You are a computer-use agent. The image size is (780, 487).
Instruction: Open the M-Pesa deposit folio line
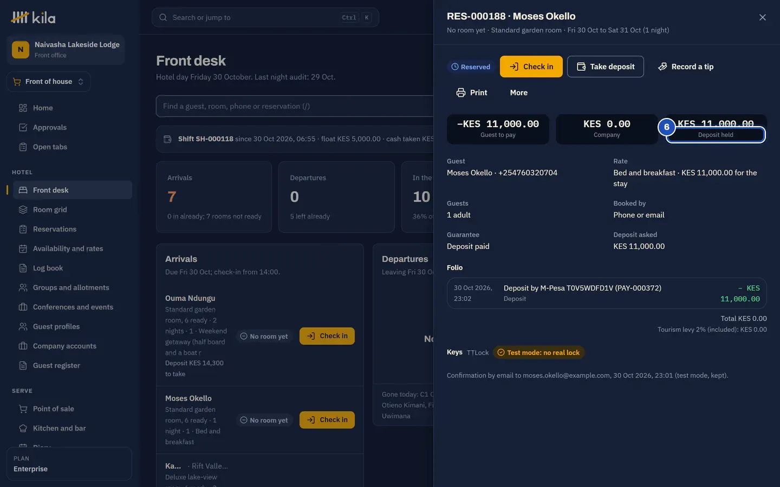tap(607, 293)
